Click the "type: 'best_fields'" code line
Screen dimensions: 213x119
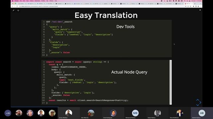[x=72, y=80]
